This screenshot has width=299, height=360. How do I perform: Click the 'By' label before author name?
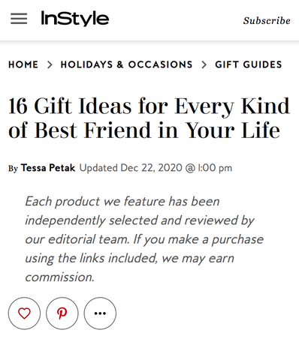[13, 169]
